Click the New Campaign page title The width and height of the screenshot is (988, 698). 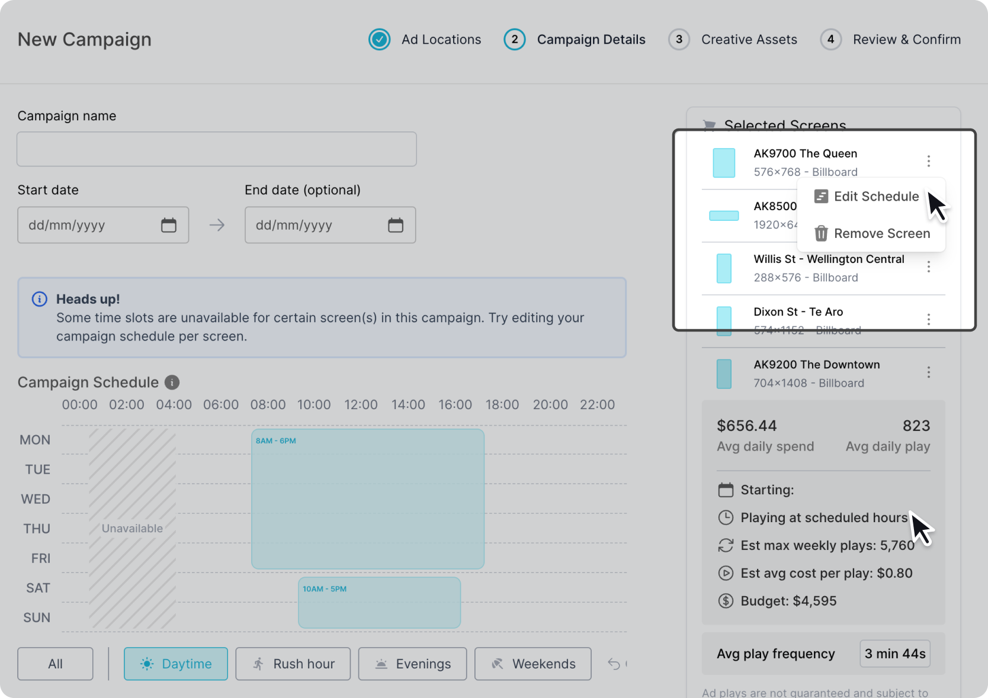[x=85, y=39]
